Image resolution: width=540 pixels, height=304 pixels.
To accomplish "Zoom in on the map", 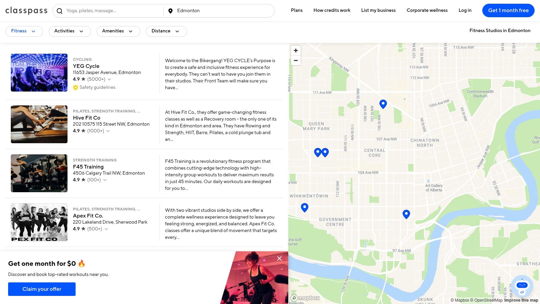I will (x=296, y=50).
